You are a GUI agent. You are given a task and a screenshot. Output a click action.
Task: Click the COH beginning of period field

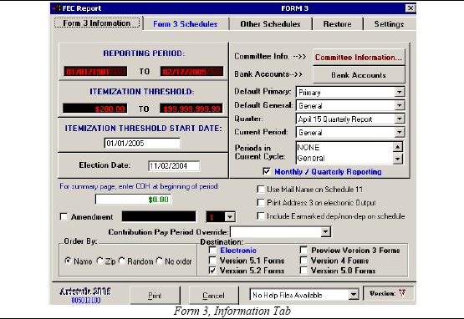133,200
